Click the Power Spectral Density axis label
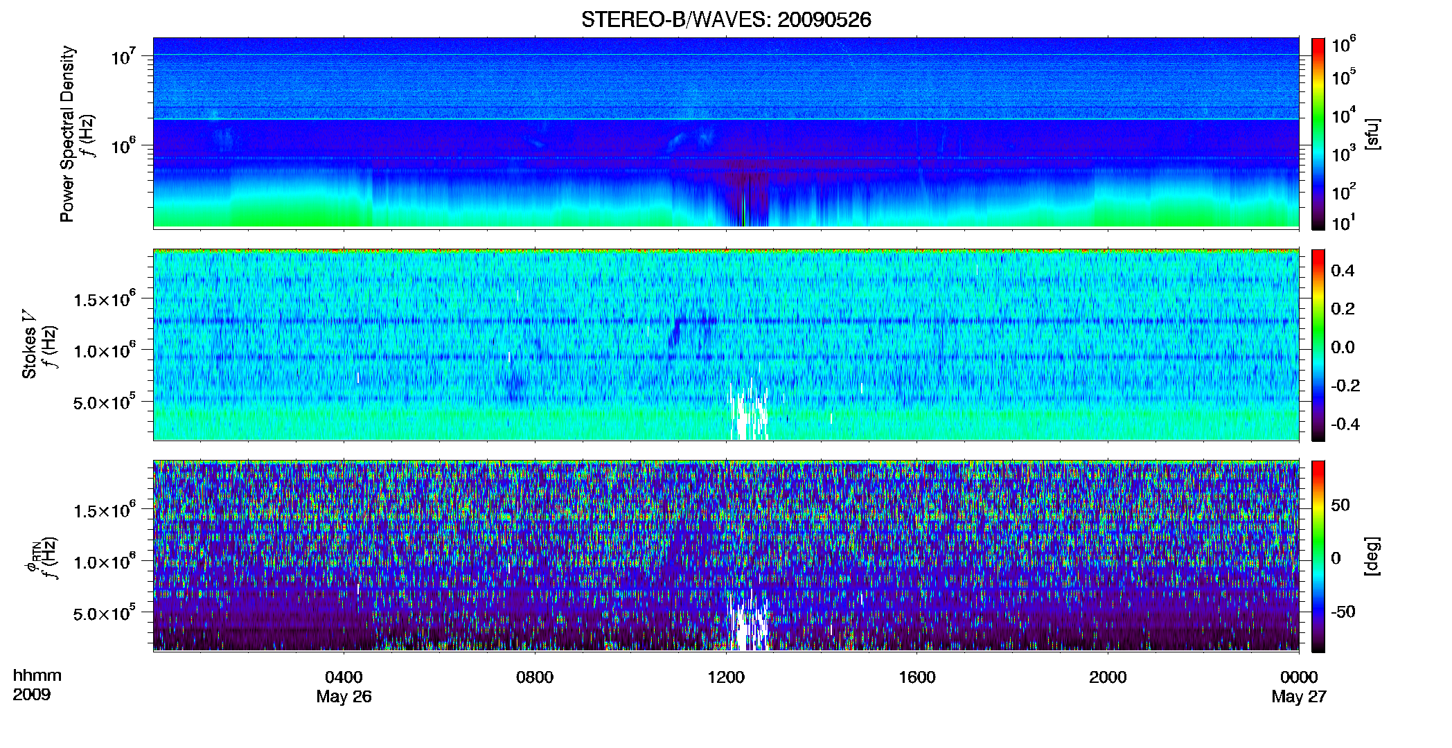This screenshot has width=1452, height=748. (x=67, y=134)
